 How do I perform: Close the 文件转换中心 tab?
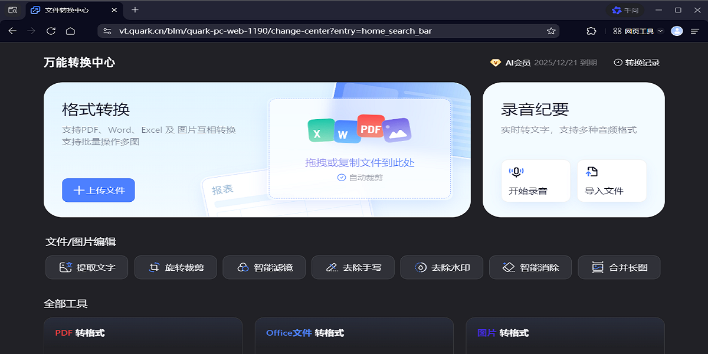pos(114,10)
